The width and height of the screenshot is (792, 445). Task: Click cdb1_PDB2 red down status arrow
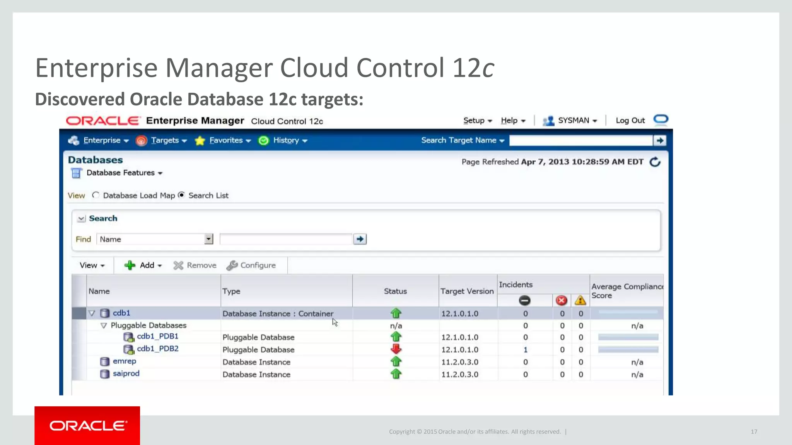[x=396, y=349]
